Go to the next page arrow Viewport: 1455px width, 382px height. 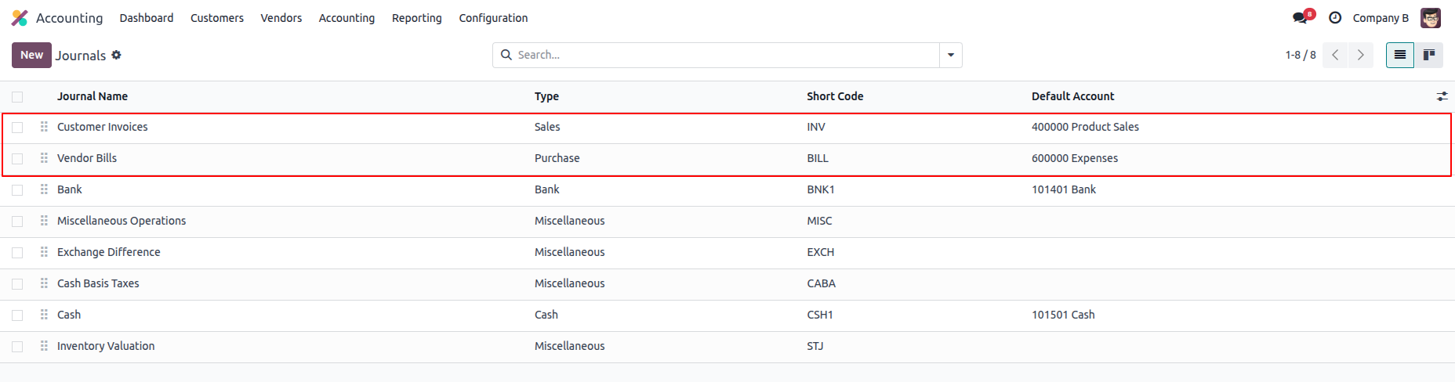1360,55
